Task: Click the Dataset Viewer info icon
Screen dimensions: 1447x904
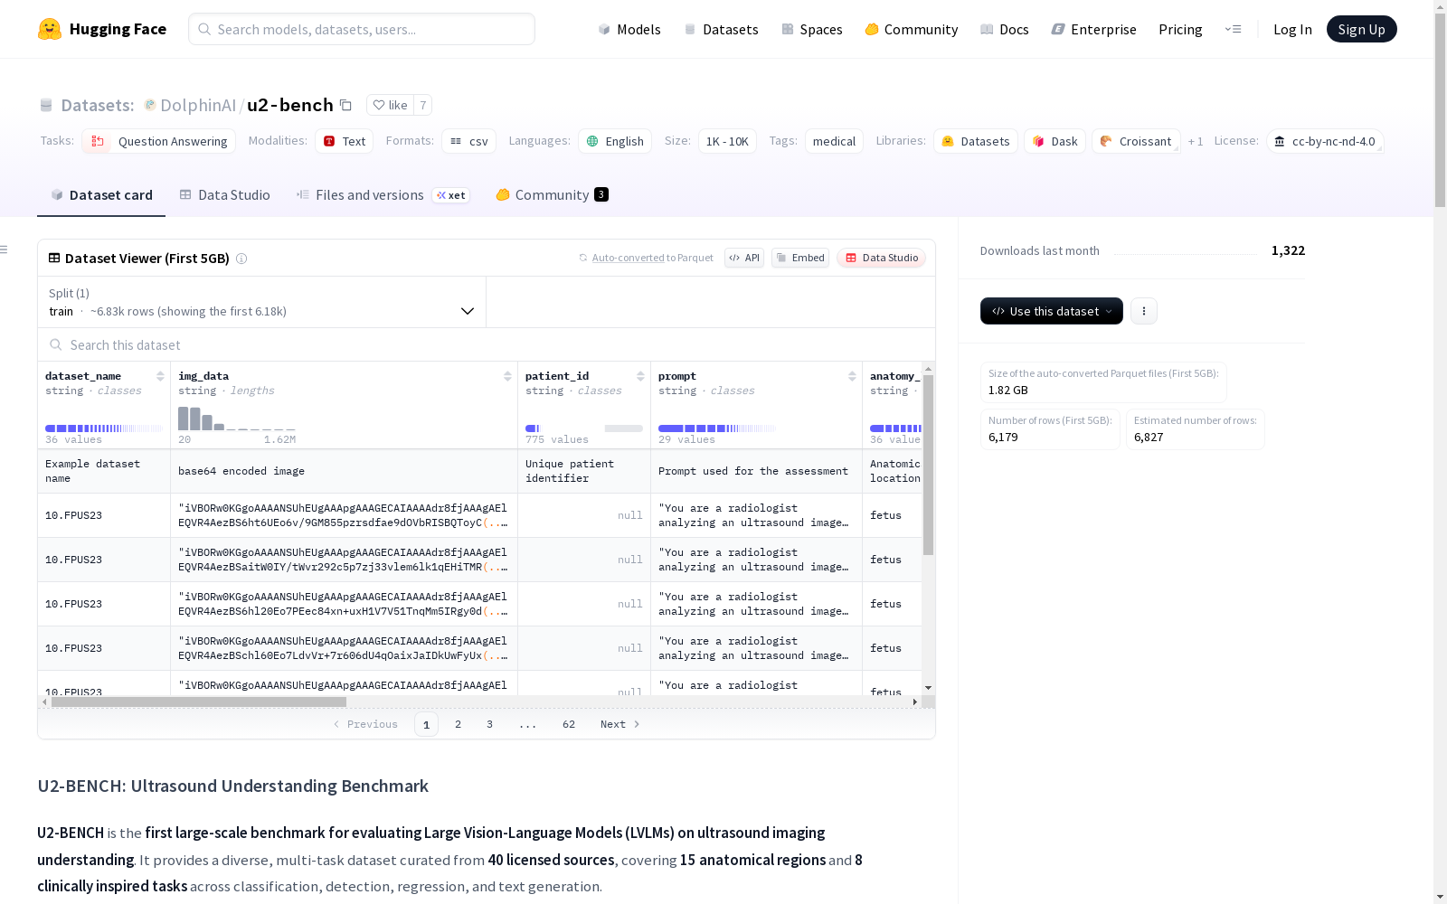Action: [x=241, y=259]
